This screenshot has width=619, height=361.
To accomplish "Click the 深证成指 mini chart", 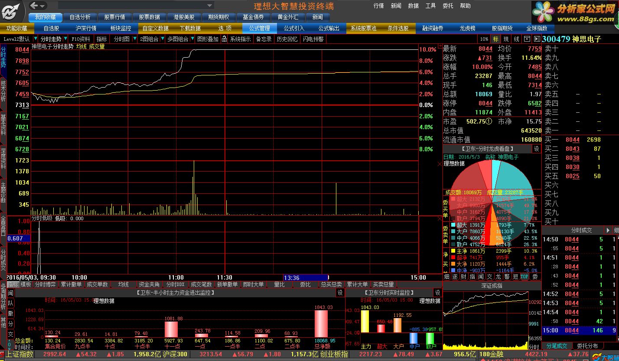I will pos(485,320).
